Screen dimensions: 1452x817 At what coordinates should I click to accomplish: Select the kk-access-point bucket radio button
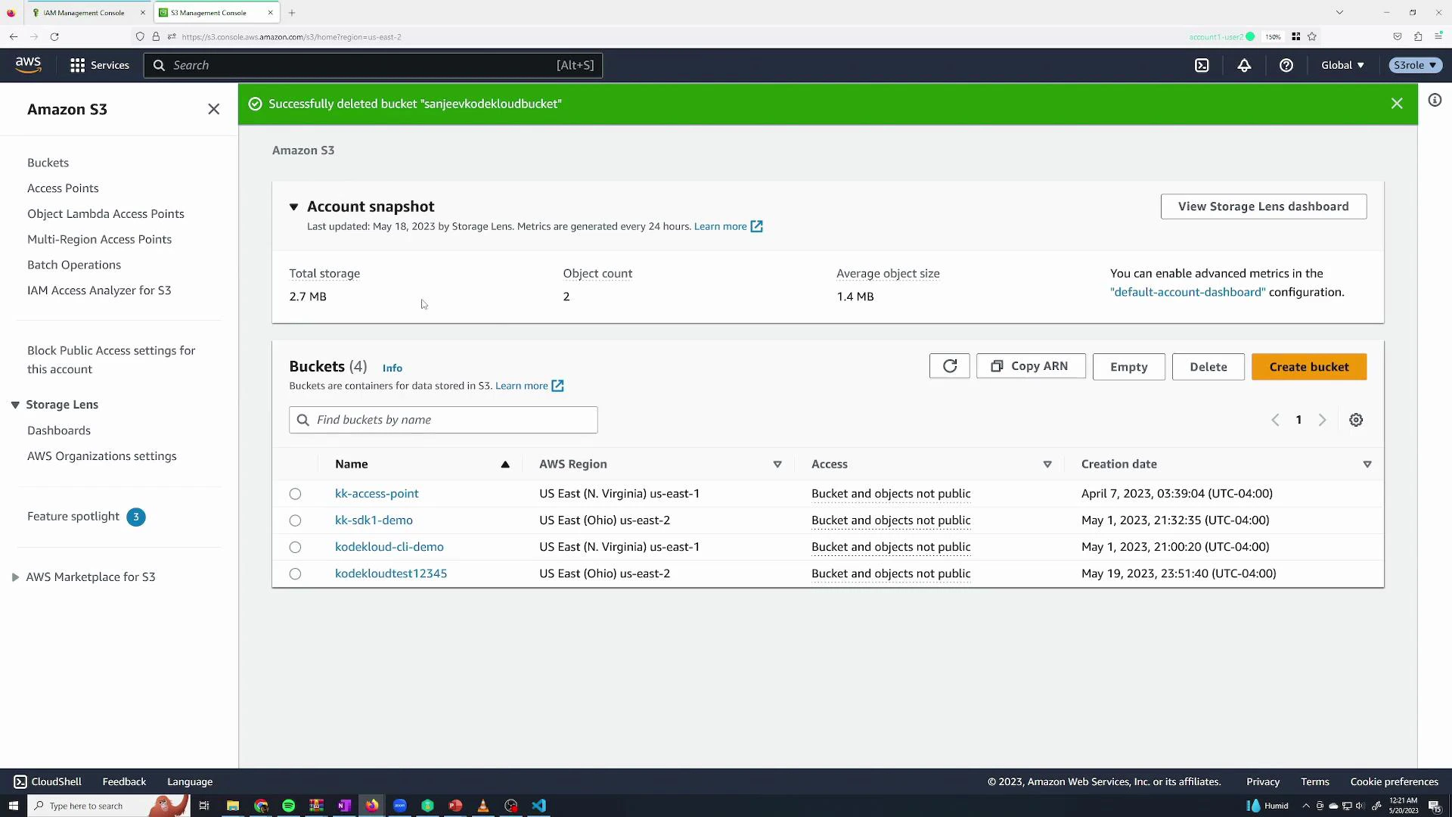tap(294, 493)
